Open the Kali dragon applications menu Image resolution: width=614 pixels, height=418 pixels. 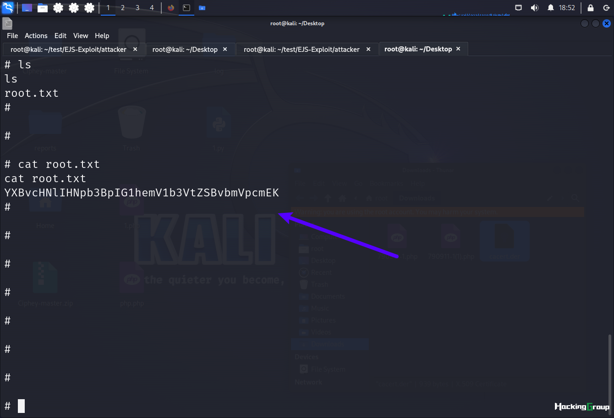[x=8, y=8]
